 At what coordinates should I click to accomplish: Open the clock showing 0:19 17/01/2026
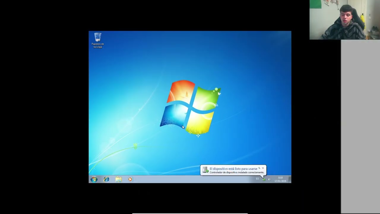tap(280, 179)
